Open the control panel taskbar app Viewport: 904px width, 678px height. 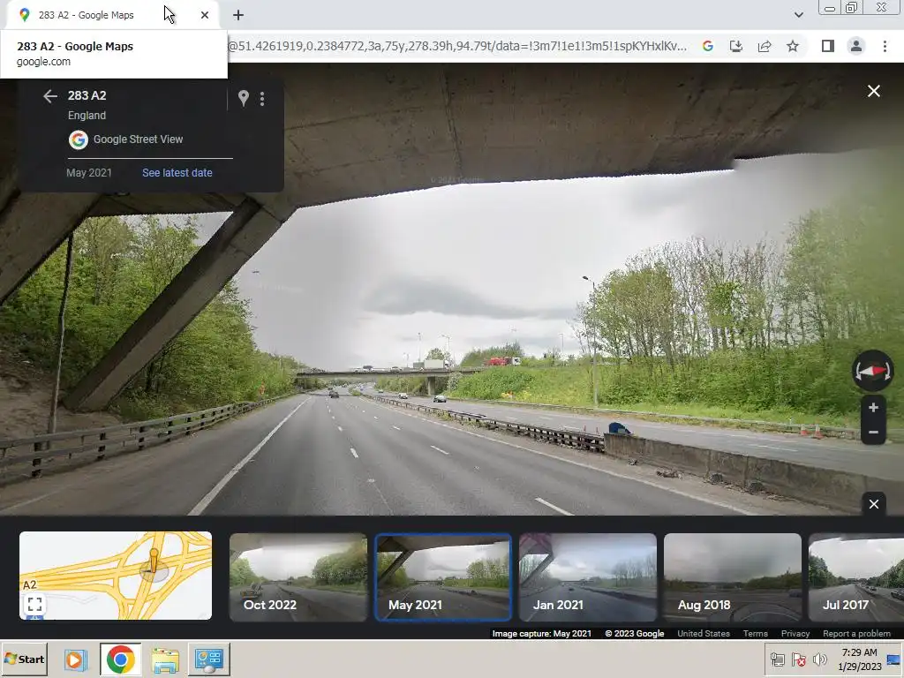(208, 659)
